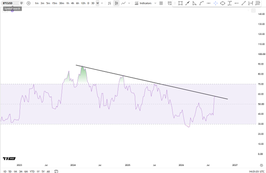Select the W weekly interval
The image size is (266, 173).
point(97,3)
